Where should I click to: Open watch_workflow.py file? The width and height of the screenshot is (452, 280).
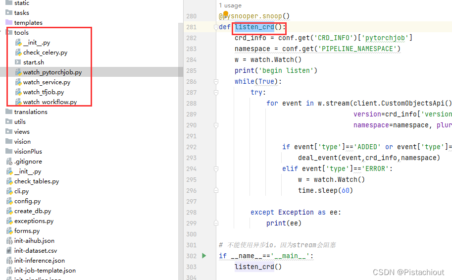point(50,102)
